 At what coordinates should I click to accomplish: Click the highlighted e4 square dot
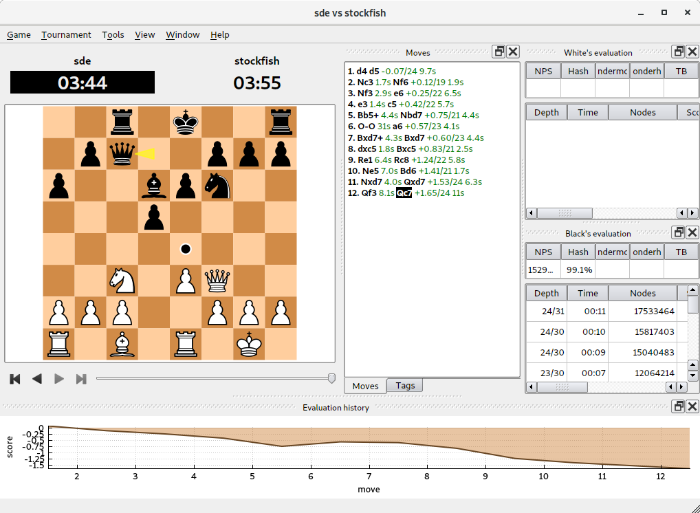tap(186, 249)
